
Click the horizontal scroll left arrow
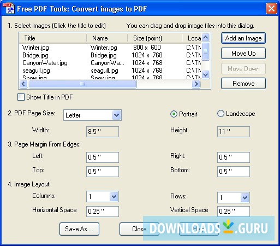23,84
